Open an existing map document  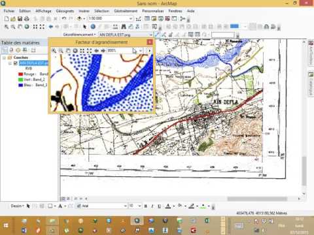pyautogui.click(x=13, y=19)
